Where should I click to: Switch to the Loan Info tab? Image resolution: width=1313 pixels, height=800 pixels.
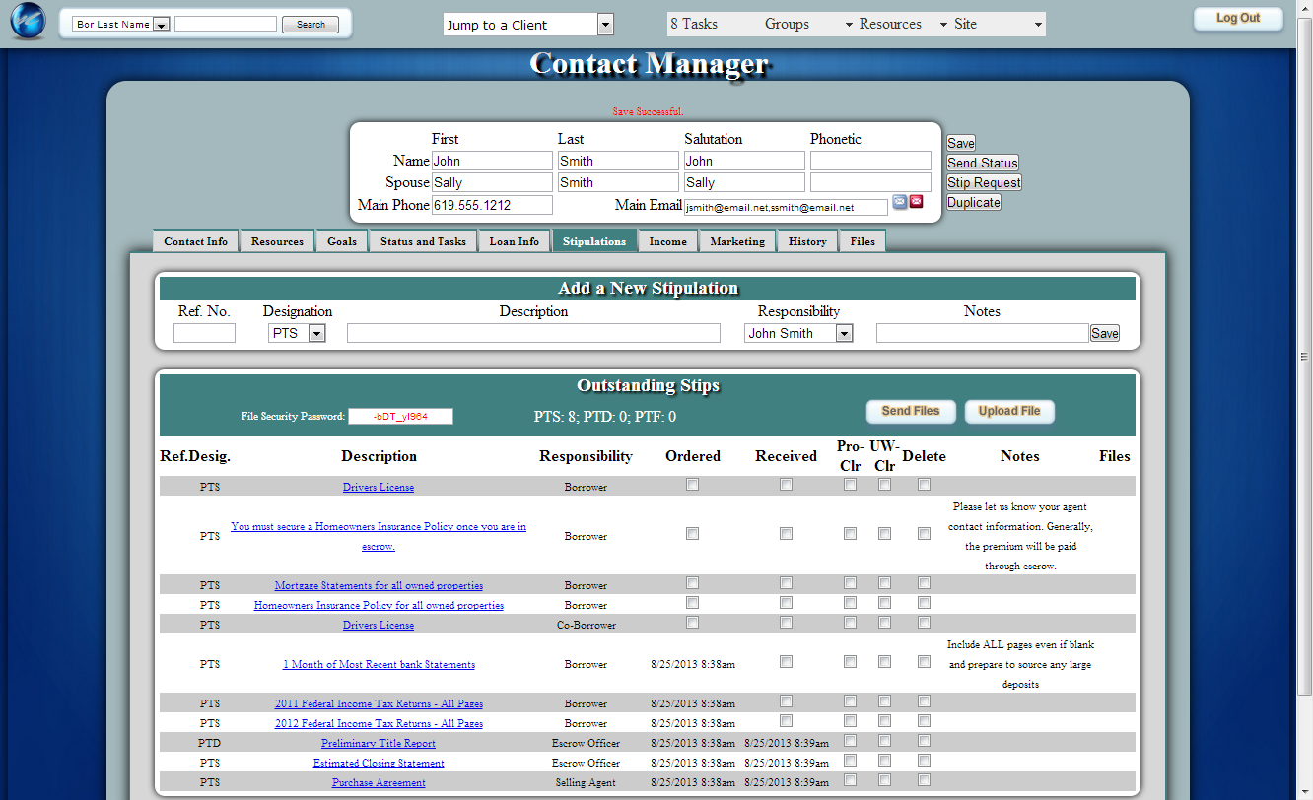pyautogui.click(x=514, y=241)
